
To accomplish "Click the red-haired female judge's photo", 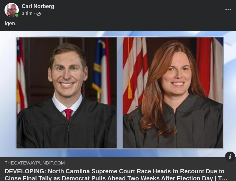I will pyautogui.click(x=173, y=93).
